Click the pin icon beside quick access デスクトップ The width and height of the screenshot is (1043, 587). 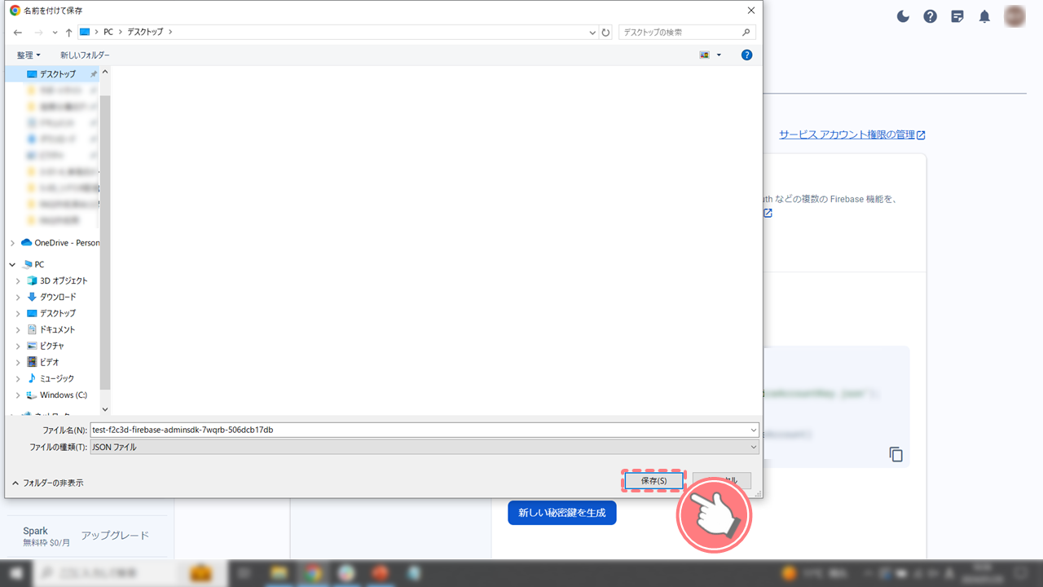pyautogui.click(x=93, y=74)
